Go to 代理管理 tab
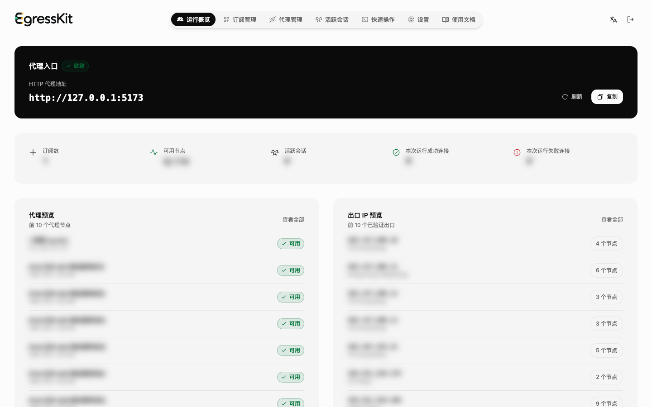 pyautogui.click(x=286, y=19)
